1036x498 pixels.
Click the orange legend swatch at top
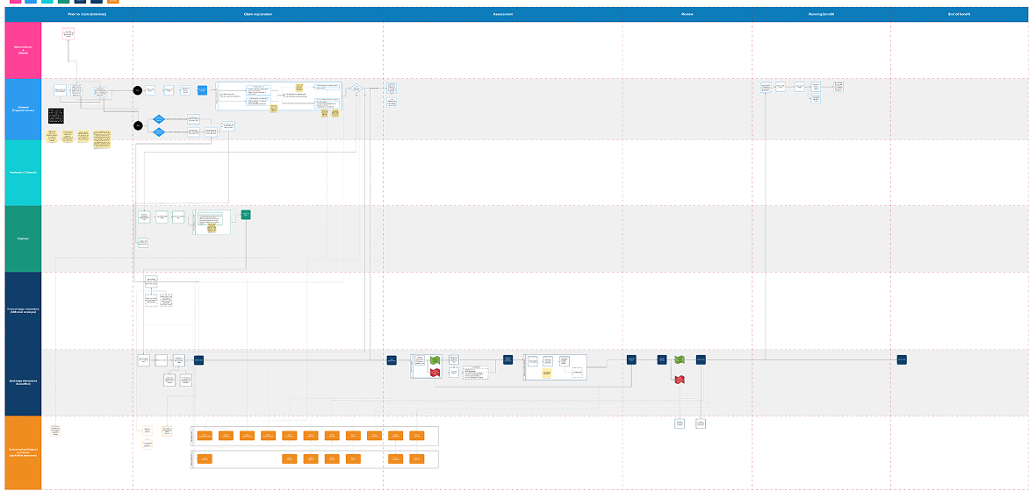(112, 2)
